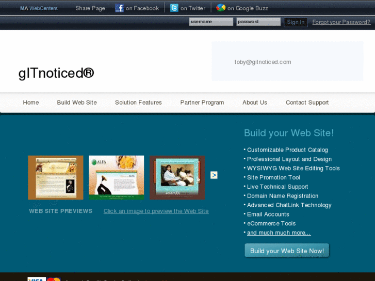375x281 pixels.
Task: Click the MasterCard logo
Action: pos(54,279)
